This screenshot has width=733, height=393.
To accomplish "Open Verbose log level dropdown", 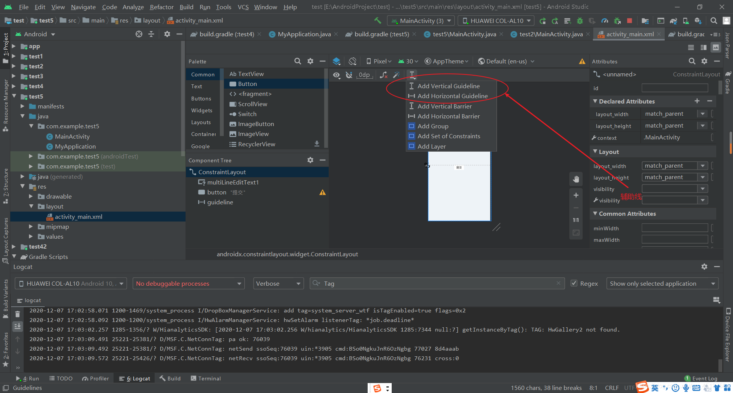I will click(x=278, y=283).
